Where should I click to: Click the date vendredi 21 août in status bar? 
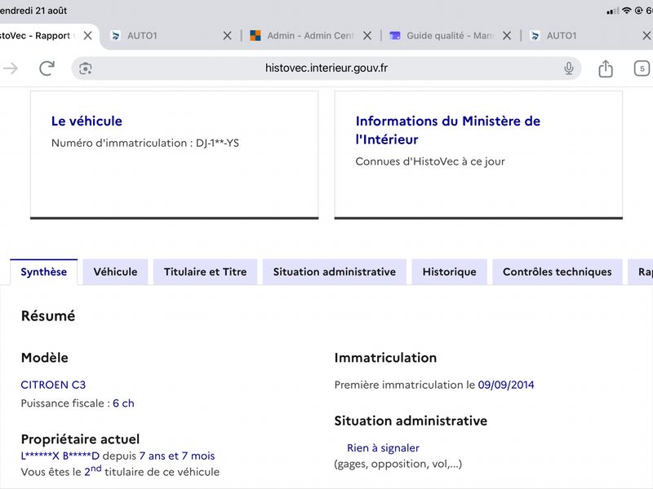33,11
